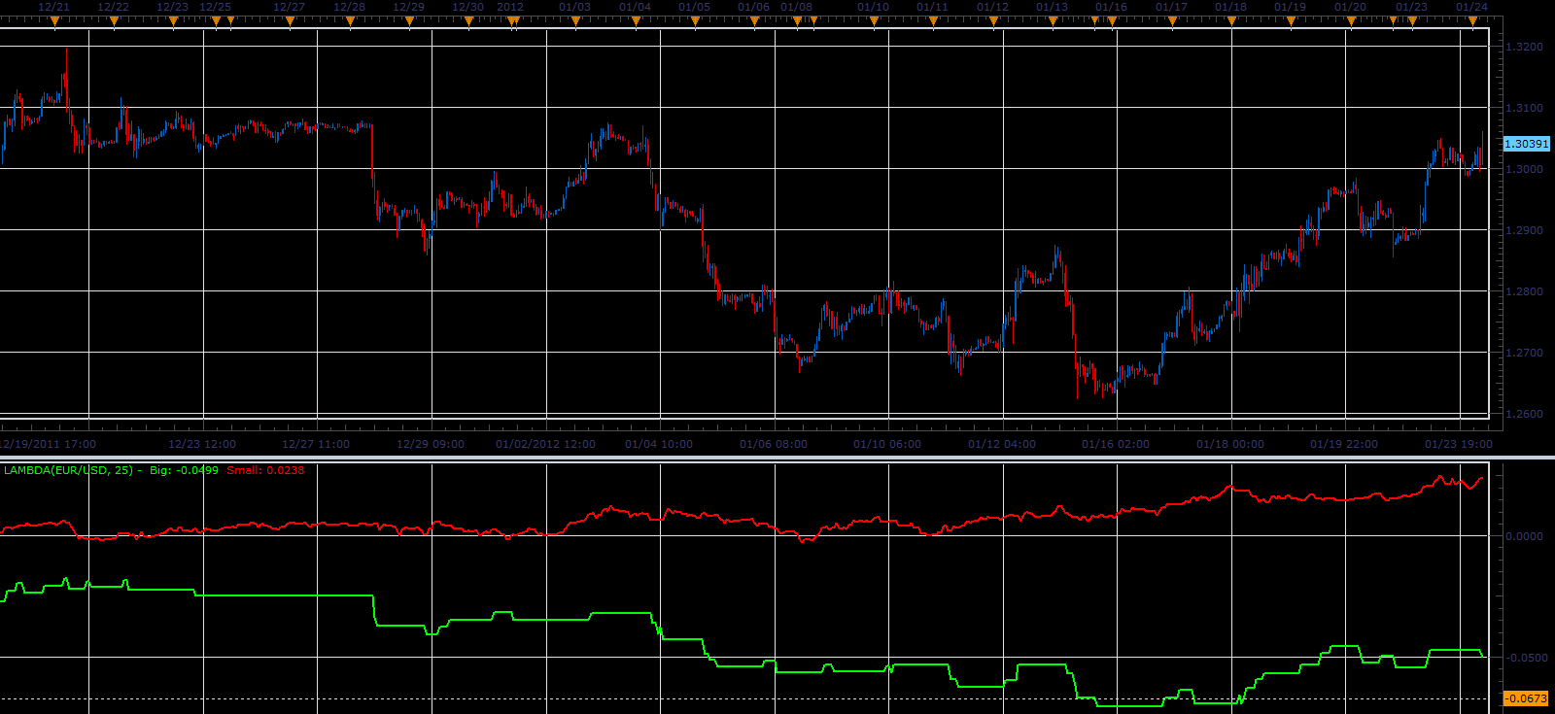Viewport: 1555px width, 714px height.
Task: Select the orange marker under 01/05
Action: [694, 20]
